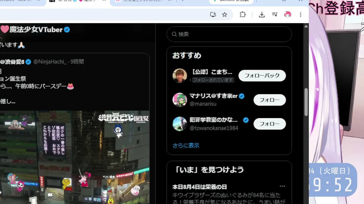This screenshot has width=364, height=204.
Task: Click the 9時間 timestamp on quoted post
Action: click(x=77, y=62)
